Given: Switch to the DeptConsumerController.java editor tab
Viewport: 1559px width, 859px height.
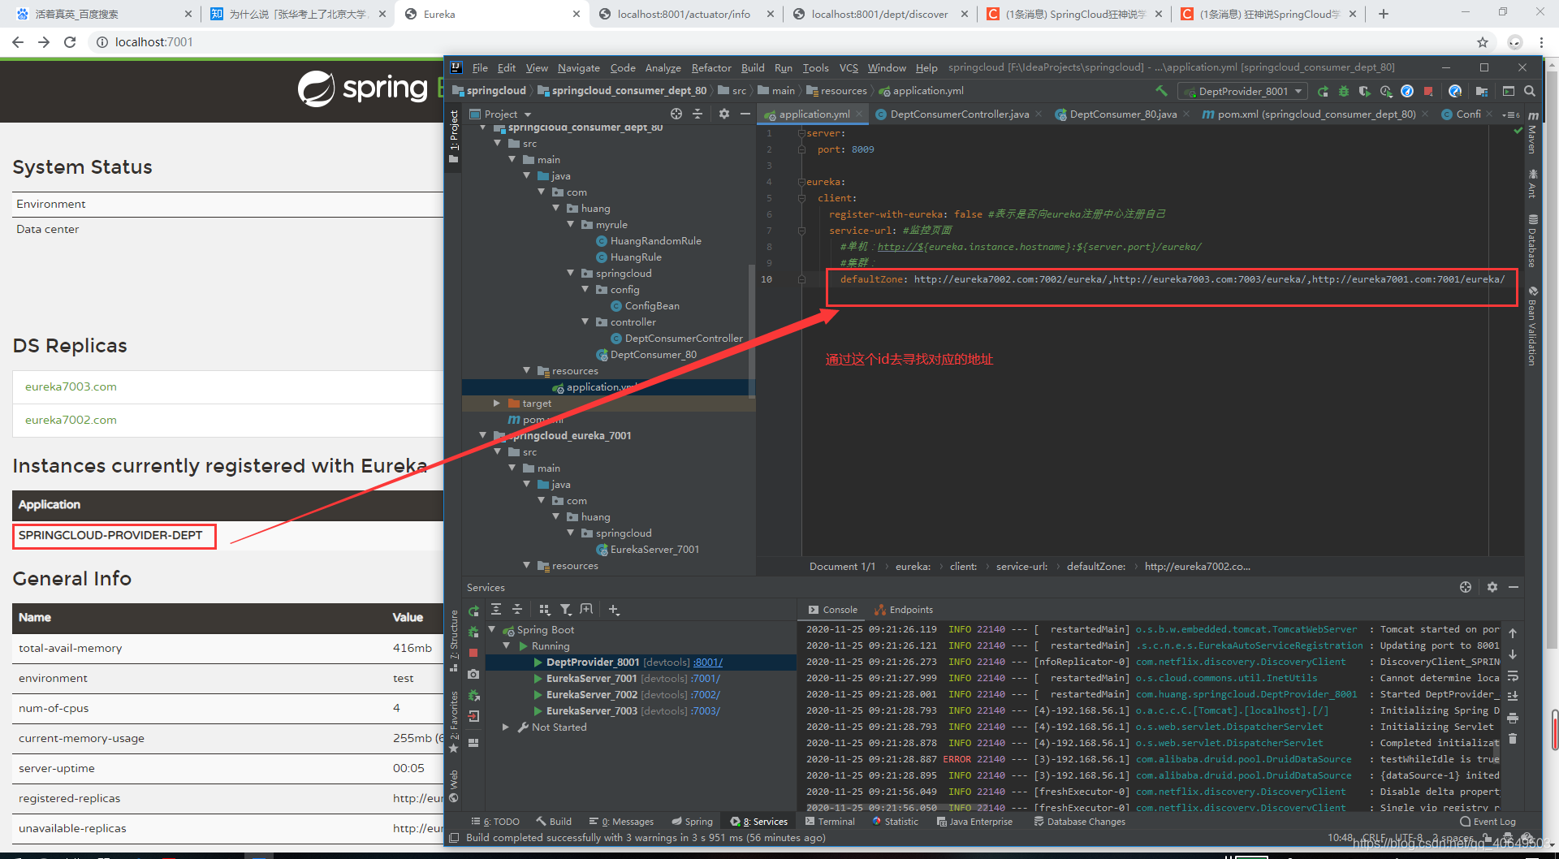Looking at the screenshot, I should pyautogui.click(x=959, y=114).
